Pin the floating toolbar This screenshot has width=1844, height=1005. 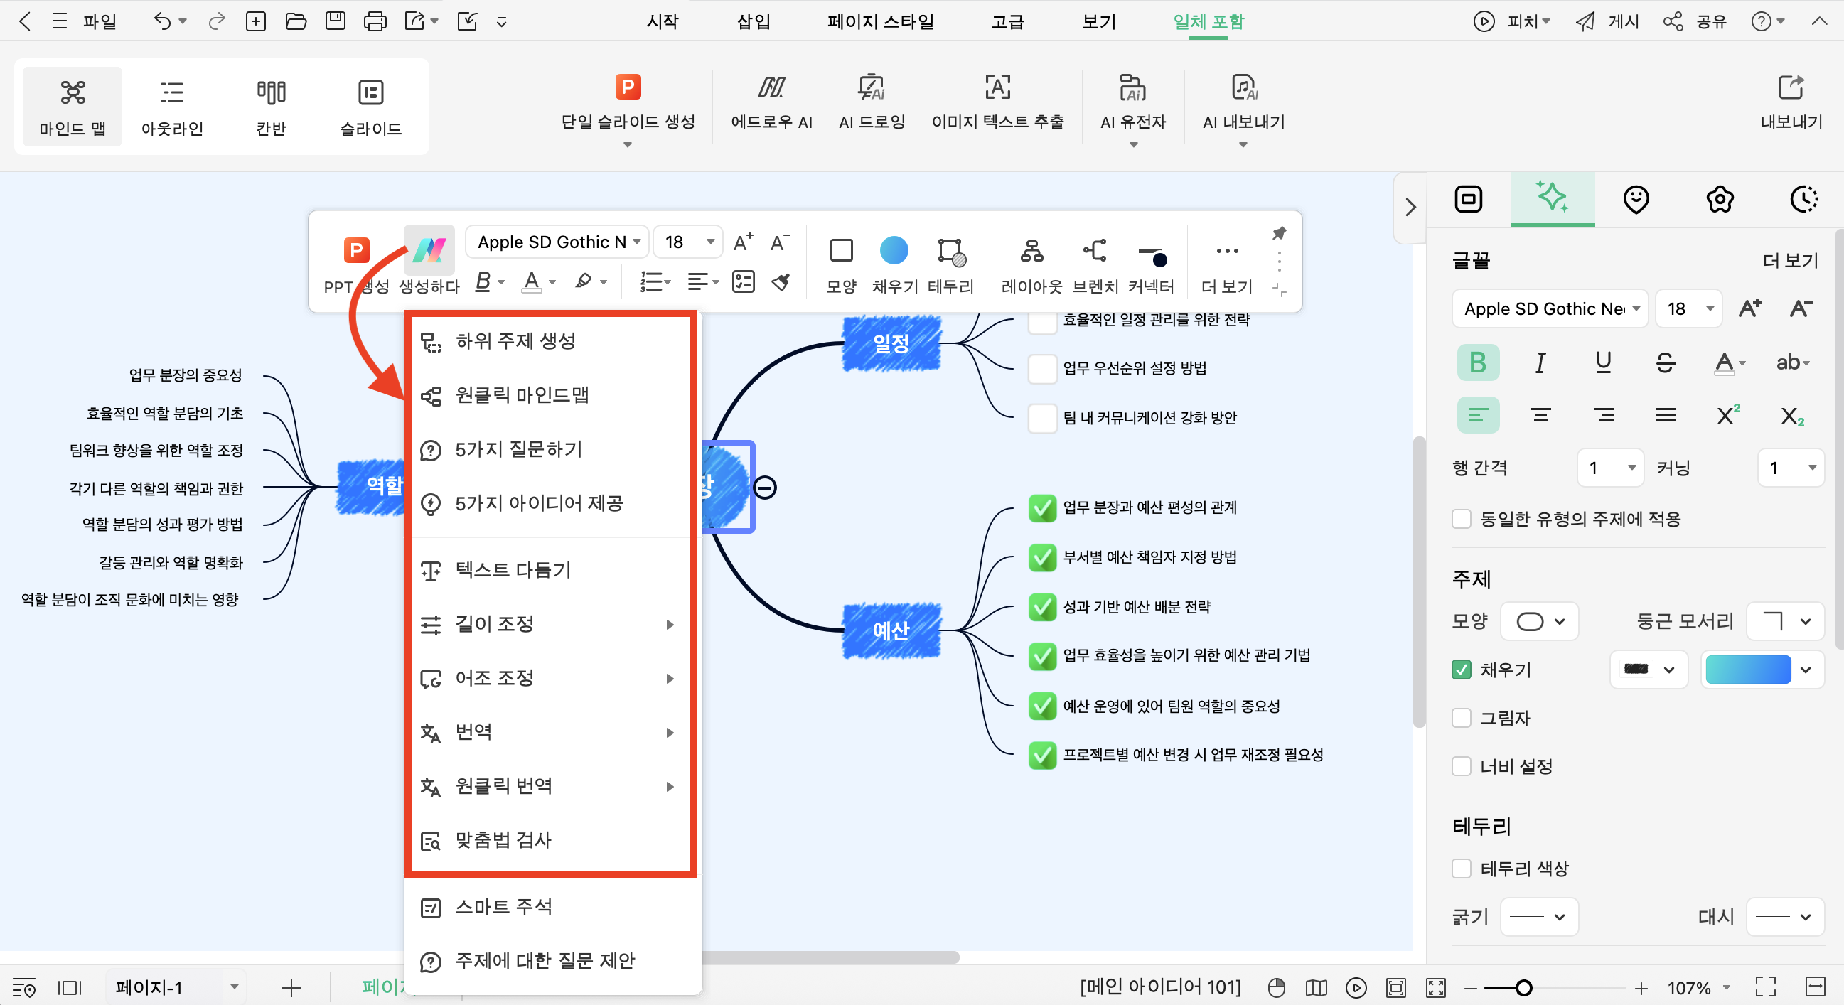pyautogui.click(x=1278, y=233)
